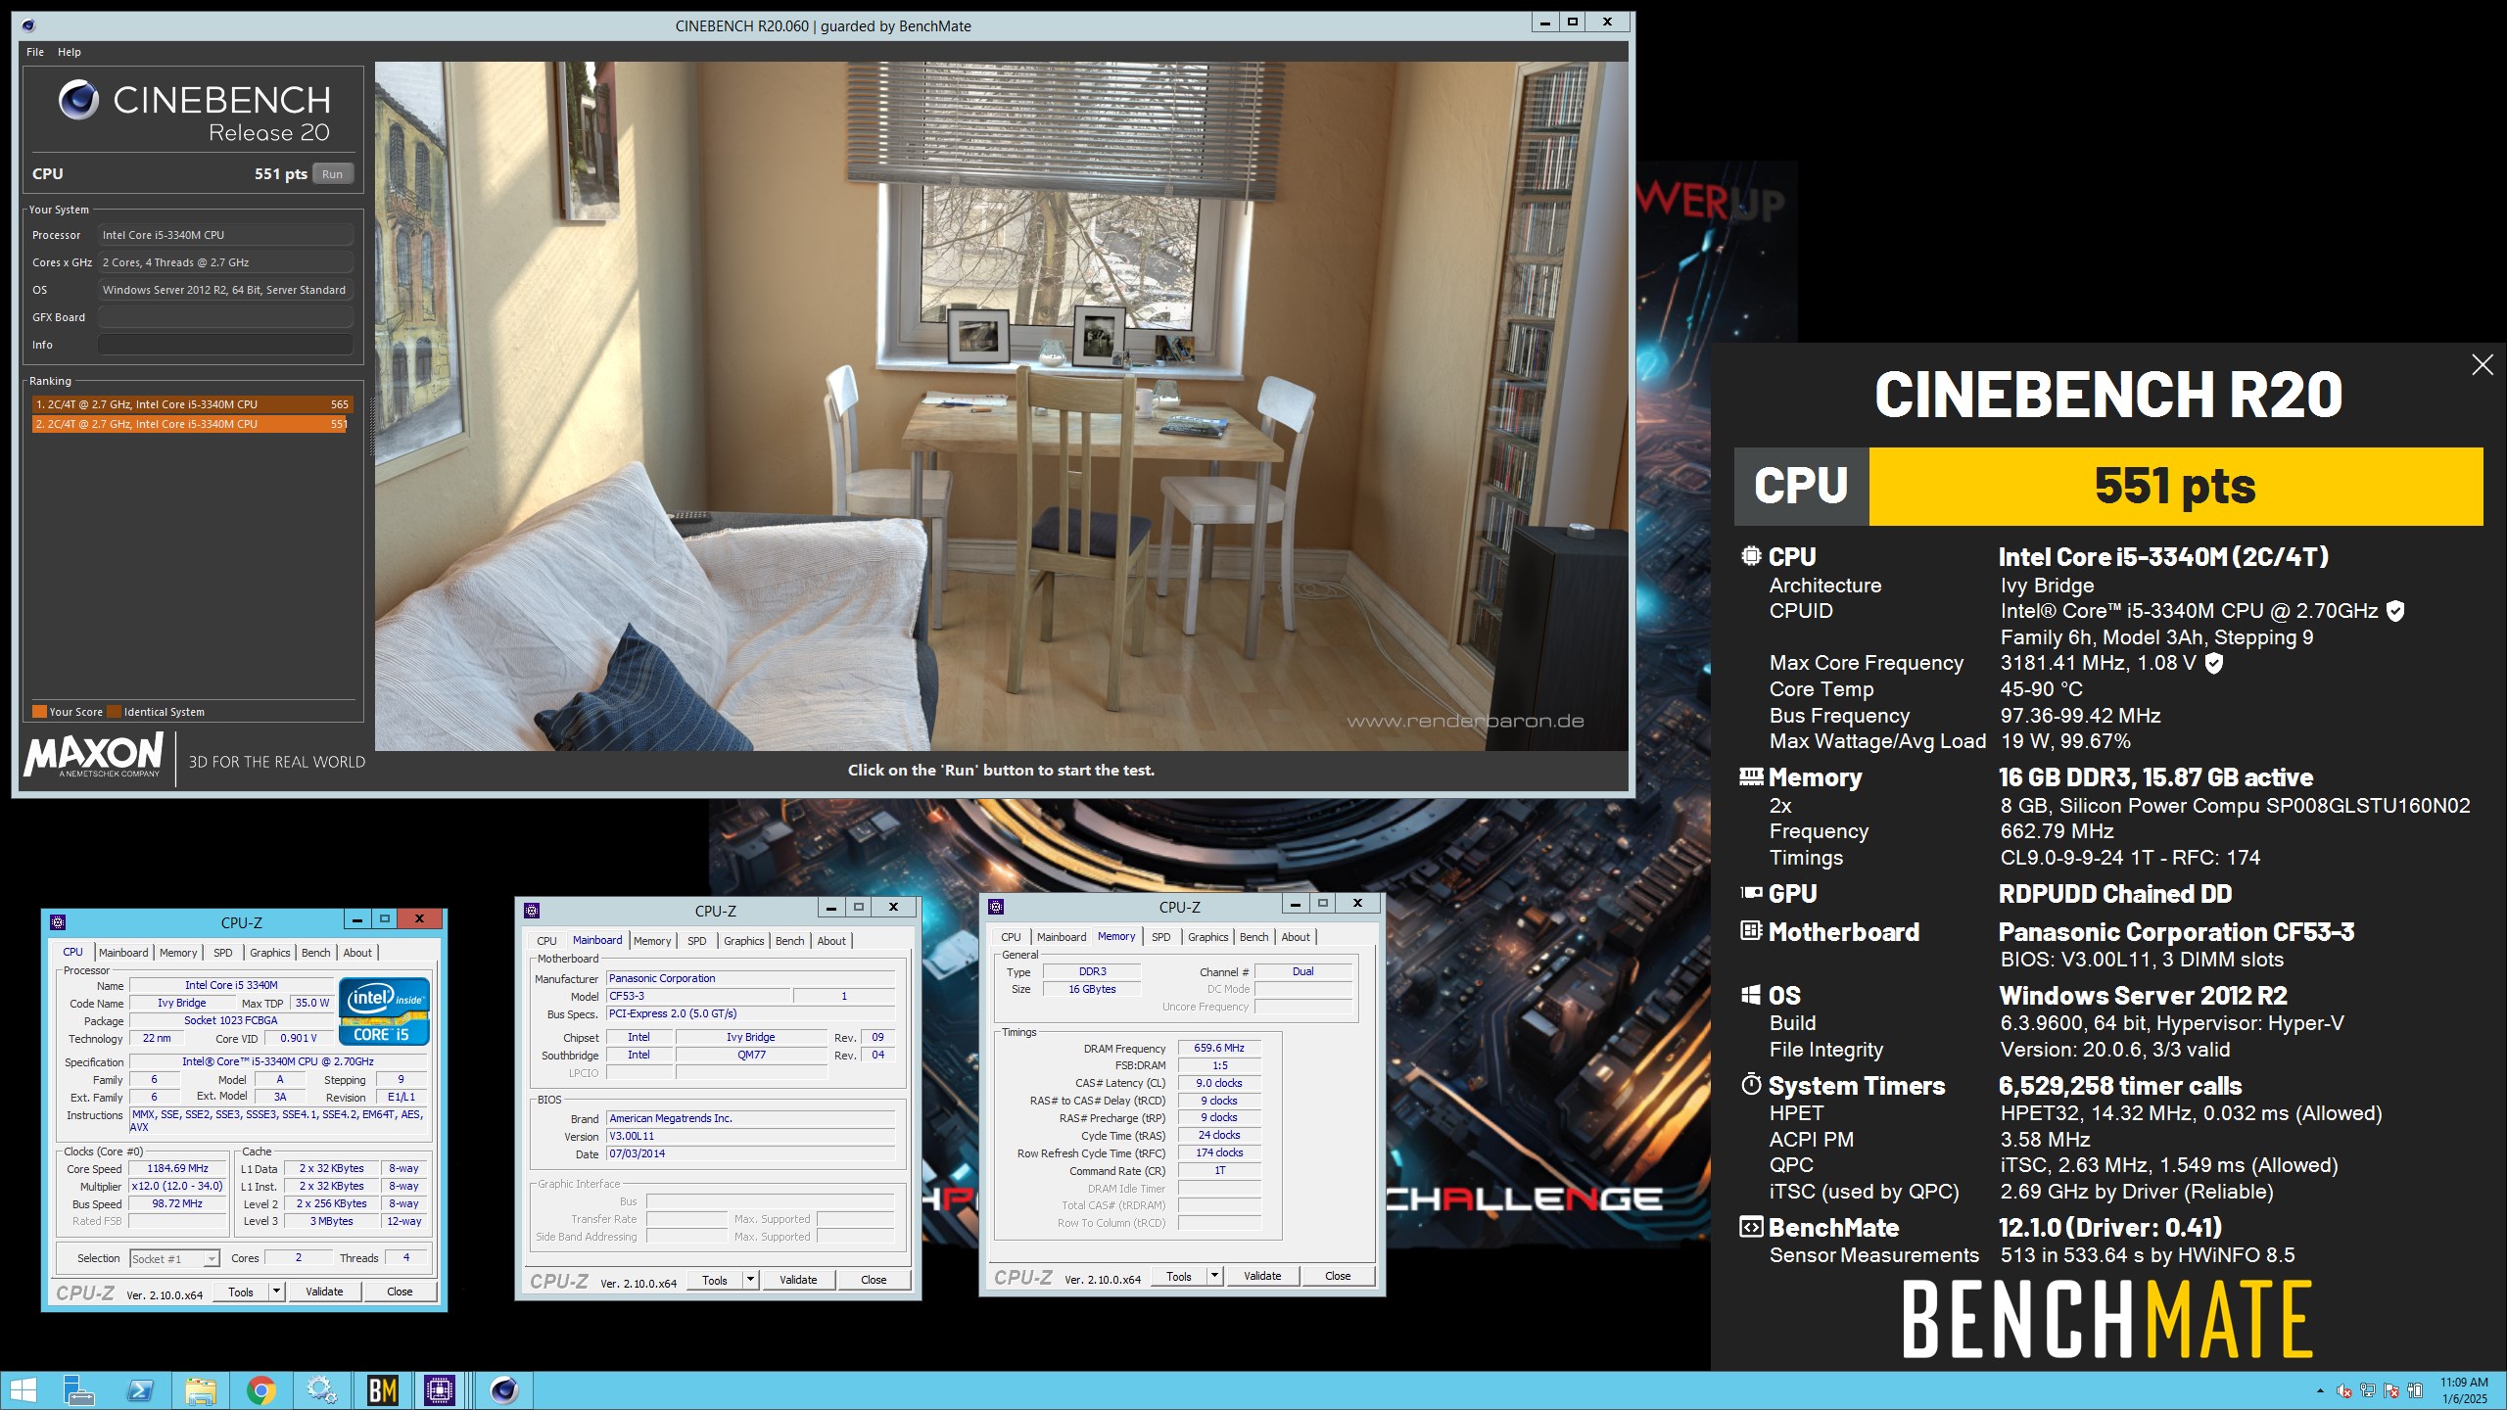
Task: Click BIOS version V3.00L11 field
Action: (x=750, y=1136)
